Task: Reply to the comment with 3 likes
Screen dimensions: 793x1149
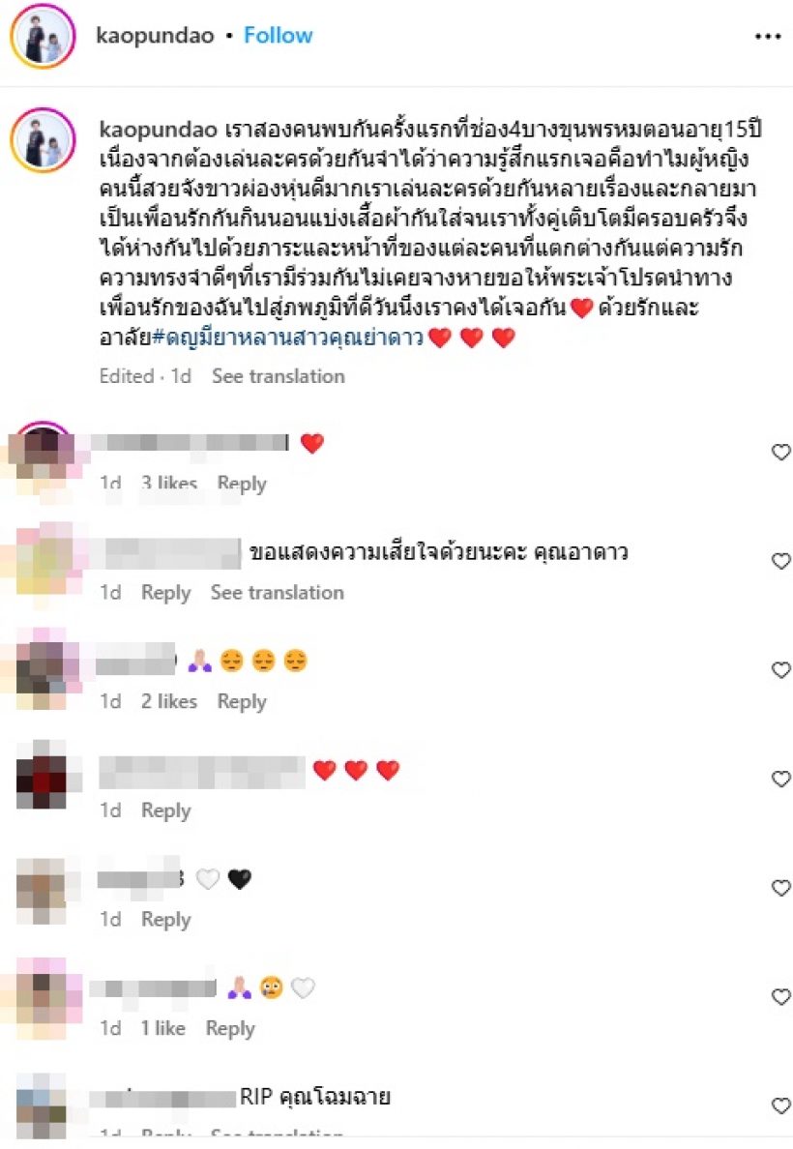Action: [242, 484]
